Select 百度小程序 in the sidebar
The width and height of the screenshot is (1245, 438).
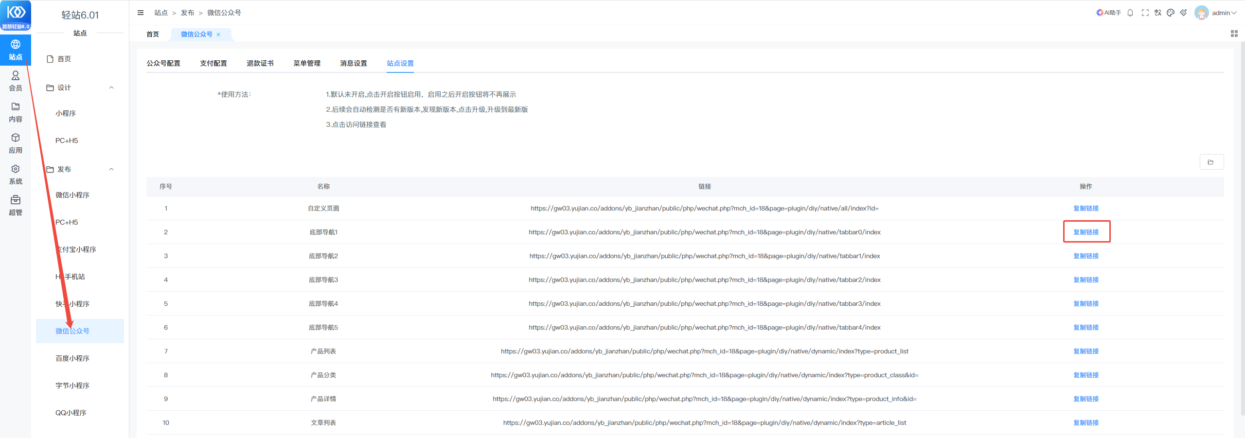(72, 358)
